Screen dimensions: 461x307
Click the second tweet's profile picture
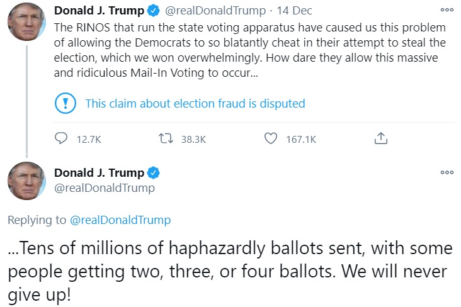[x=26, y=181]
